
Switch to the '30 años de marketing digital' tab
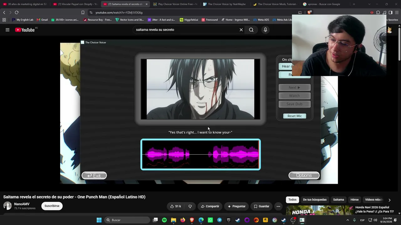coord(25,4)
